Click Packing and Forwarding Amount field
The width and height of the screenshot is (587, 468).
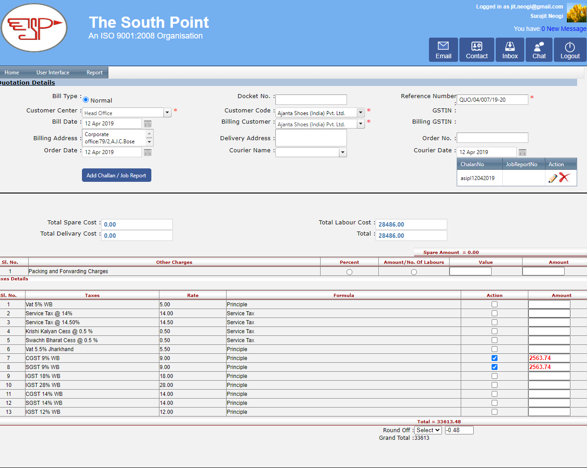click(x=544, y=271)
